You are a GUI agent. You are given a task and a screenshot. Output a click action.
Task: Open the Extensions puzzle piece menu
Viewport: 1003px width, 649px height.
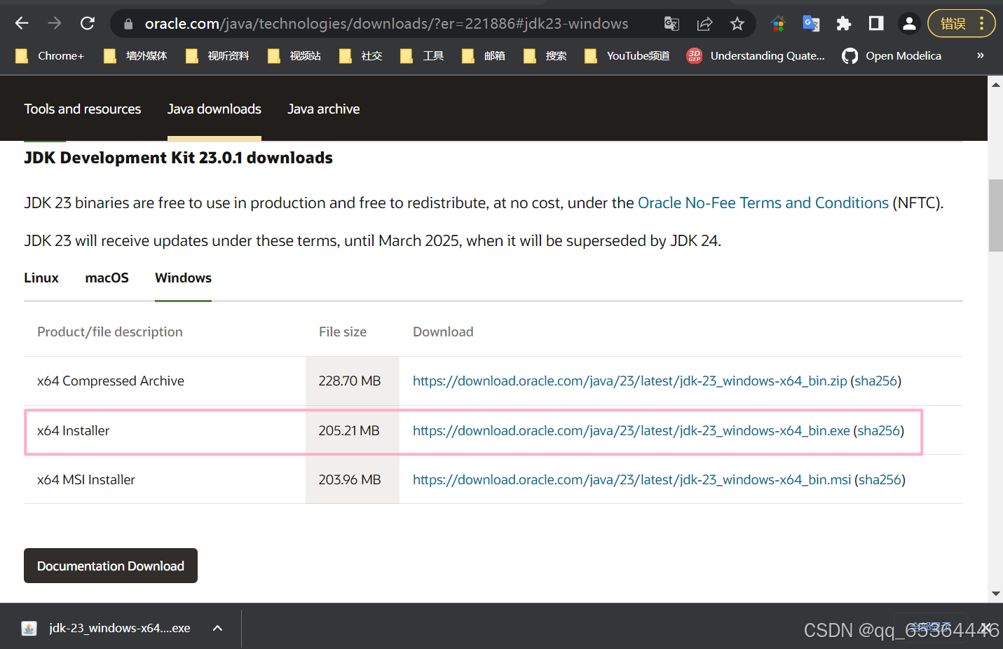(844, 24)
